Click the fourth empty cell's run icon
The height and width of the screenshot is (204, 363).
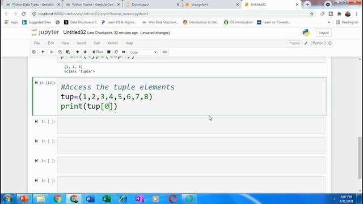pos(36,180)
